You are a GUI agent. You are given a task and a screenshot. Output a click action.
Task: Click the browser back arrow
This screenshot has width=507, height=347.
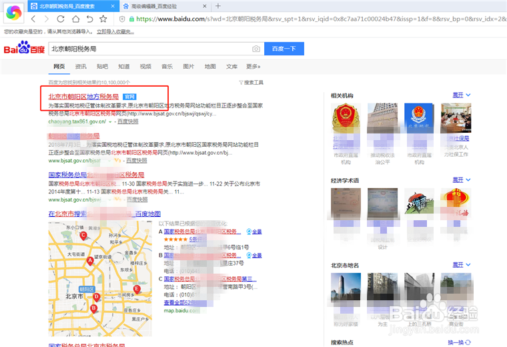[x=33, y=19]
